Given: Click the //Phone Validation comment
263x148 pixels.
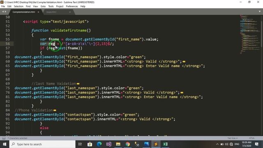Looking at the screenshot, I should (x=34, y=110).
